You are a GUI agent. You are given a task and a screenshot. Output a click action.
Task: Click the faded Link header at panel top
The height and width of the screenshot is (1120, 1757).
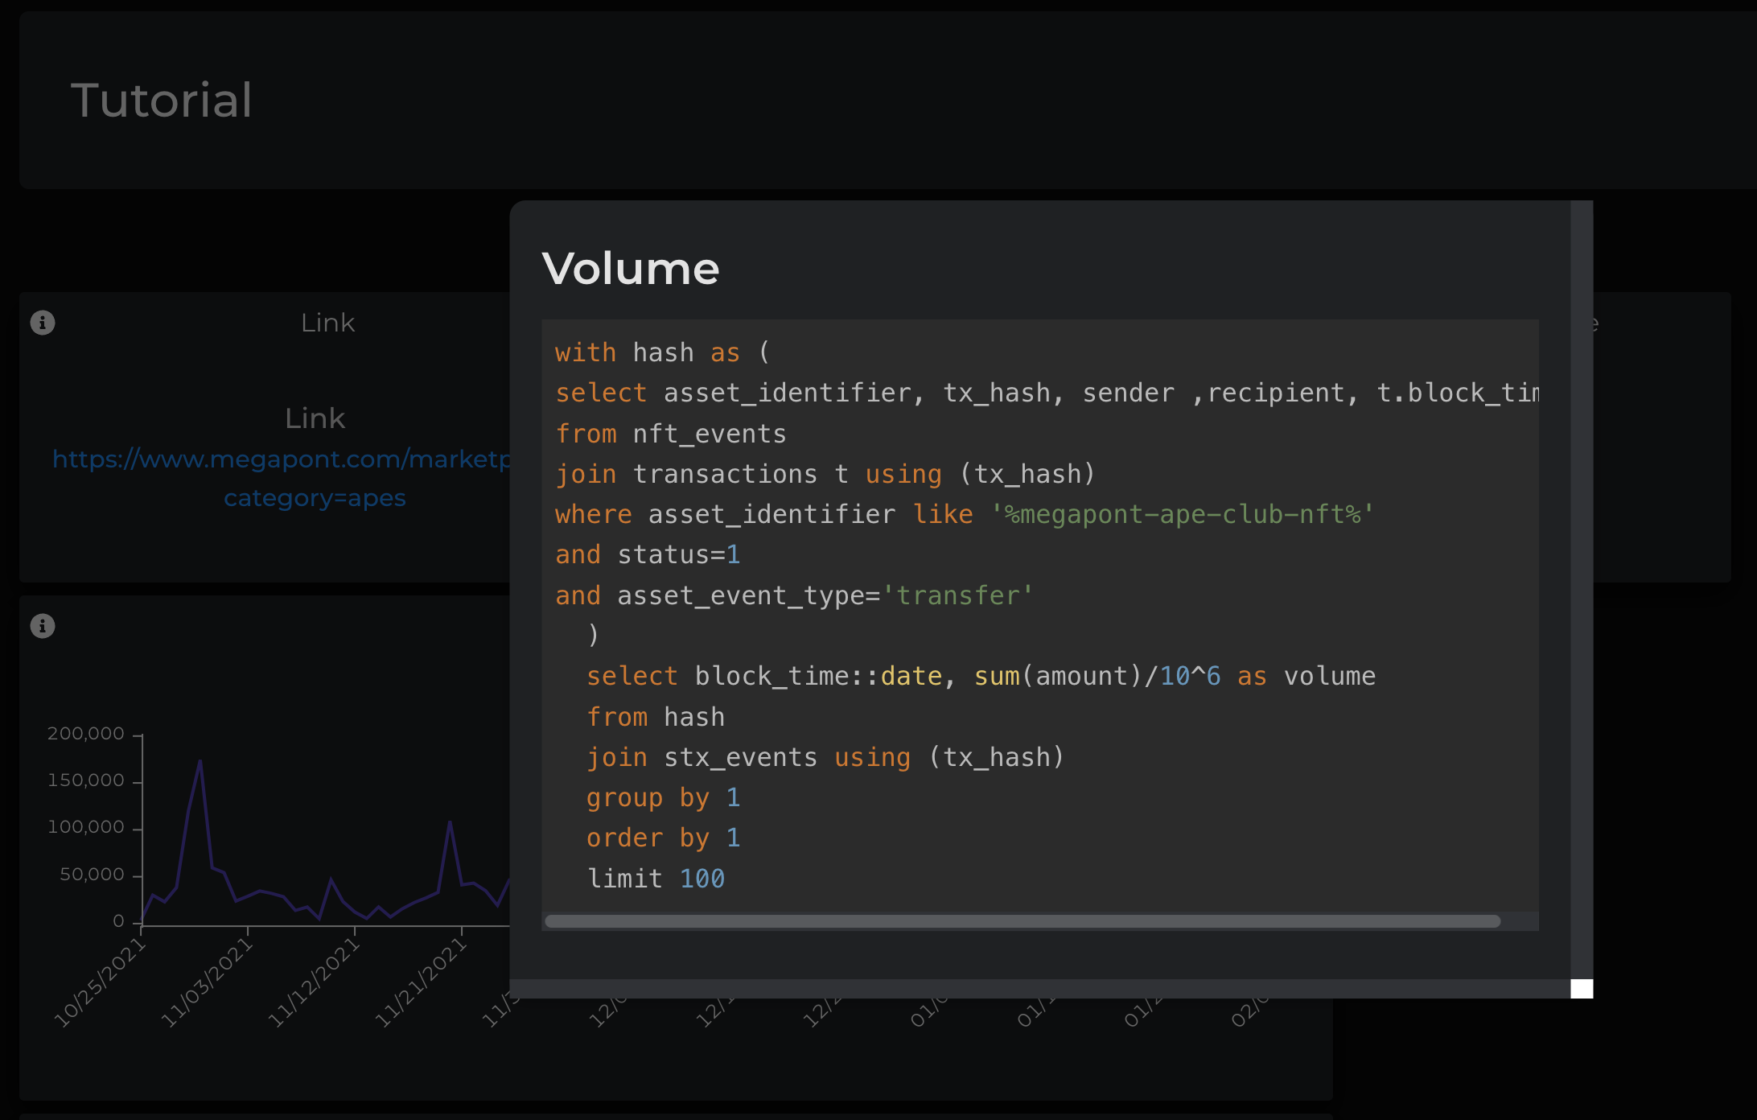(327, 323)
